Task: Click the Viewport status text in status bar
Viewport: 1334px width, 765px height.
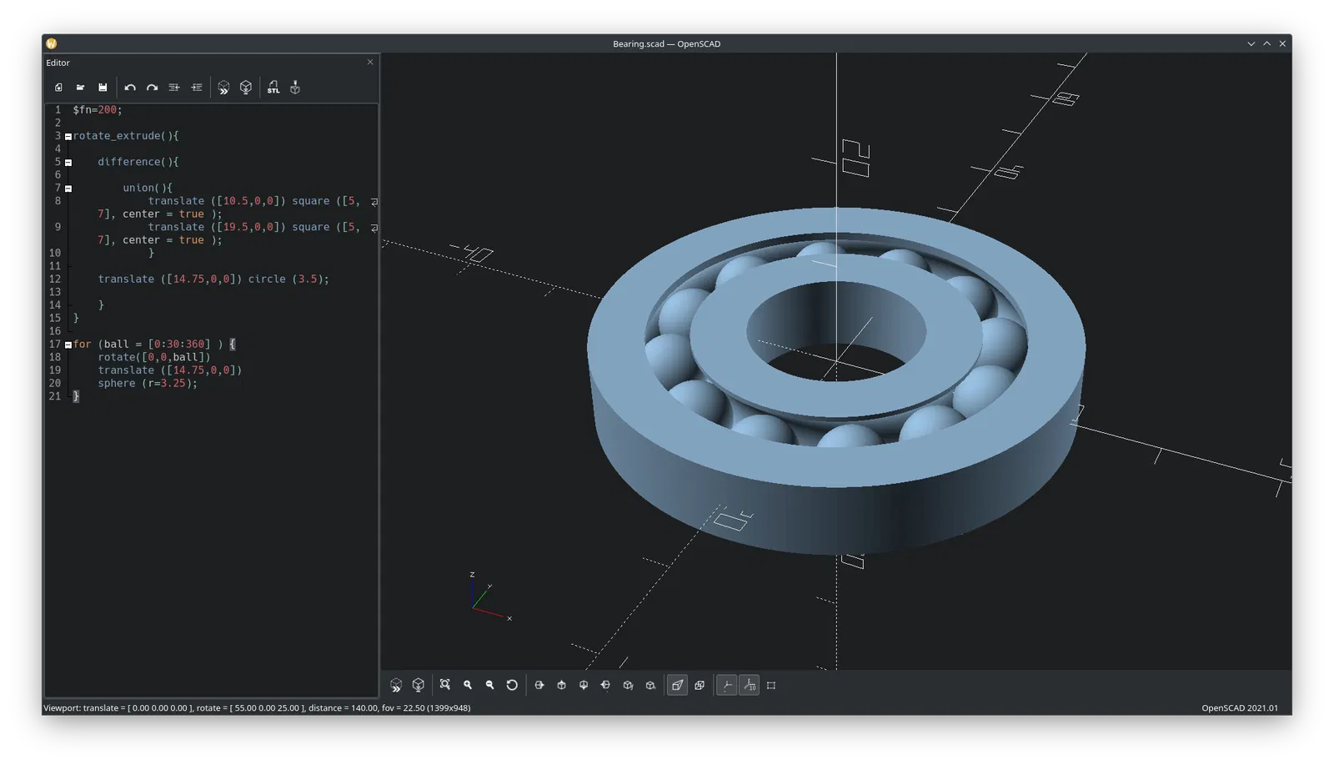Action: (x=257, y=708)
